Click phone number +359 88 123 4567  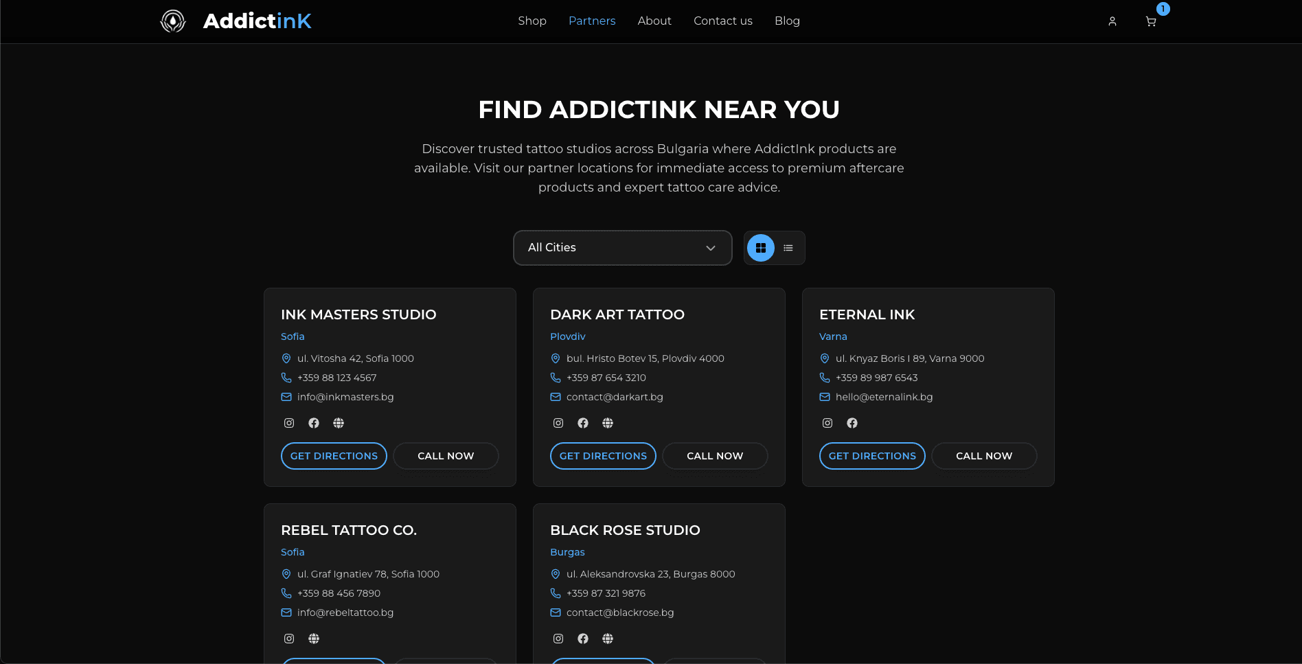coord(337,378)
